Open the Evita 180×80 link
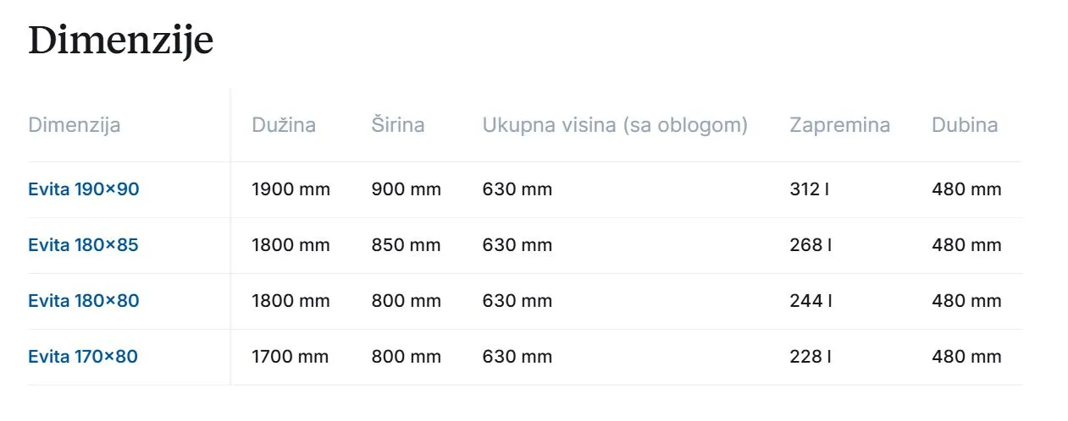Screen dimensions: 1068x421 [83, 301]
